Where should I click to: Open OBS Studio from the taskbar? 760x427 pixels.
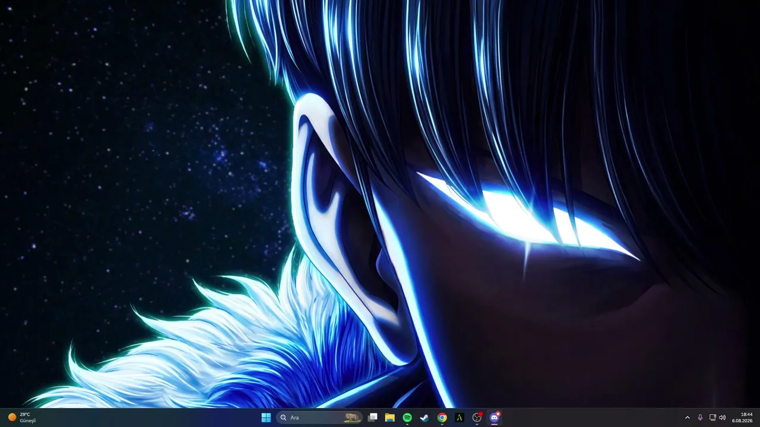pos(477,418)
